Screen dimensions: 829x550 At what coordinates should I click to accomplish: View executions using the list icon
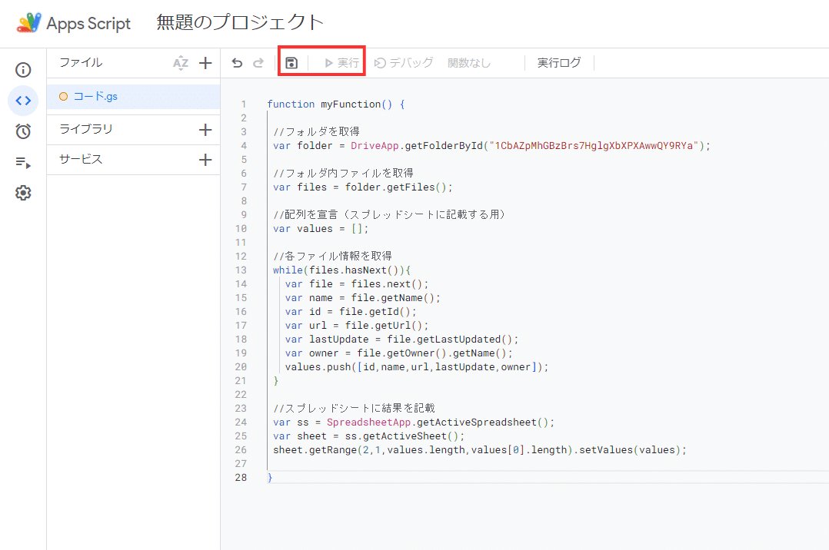23,161
